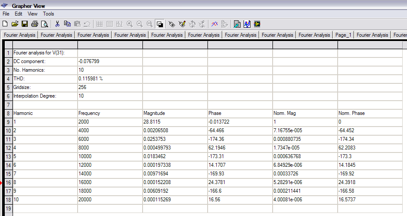Open Print Preview magnifier page icon

click(x=45, y=24)
